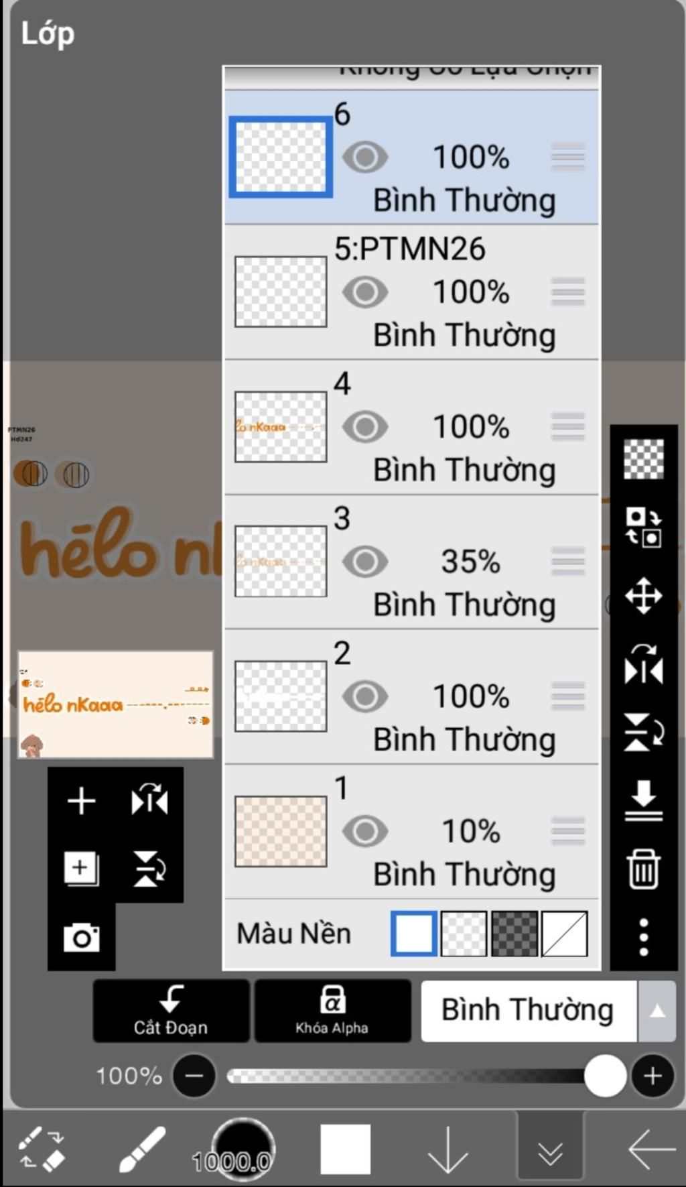The image size is (686, 1187).
Task: Collapse panel with double chevron down button
Action: click(x=550, y=1149)
